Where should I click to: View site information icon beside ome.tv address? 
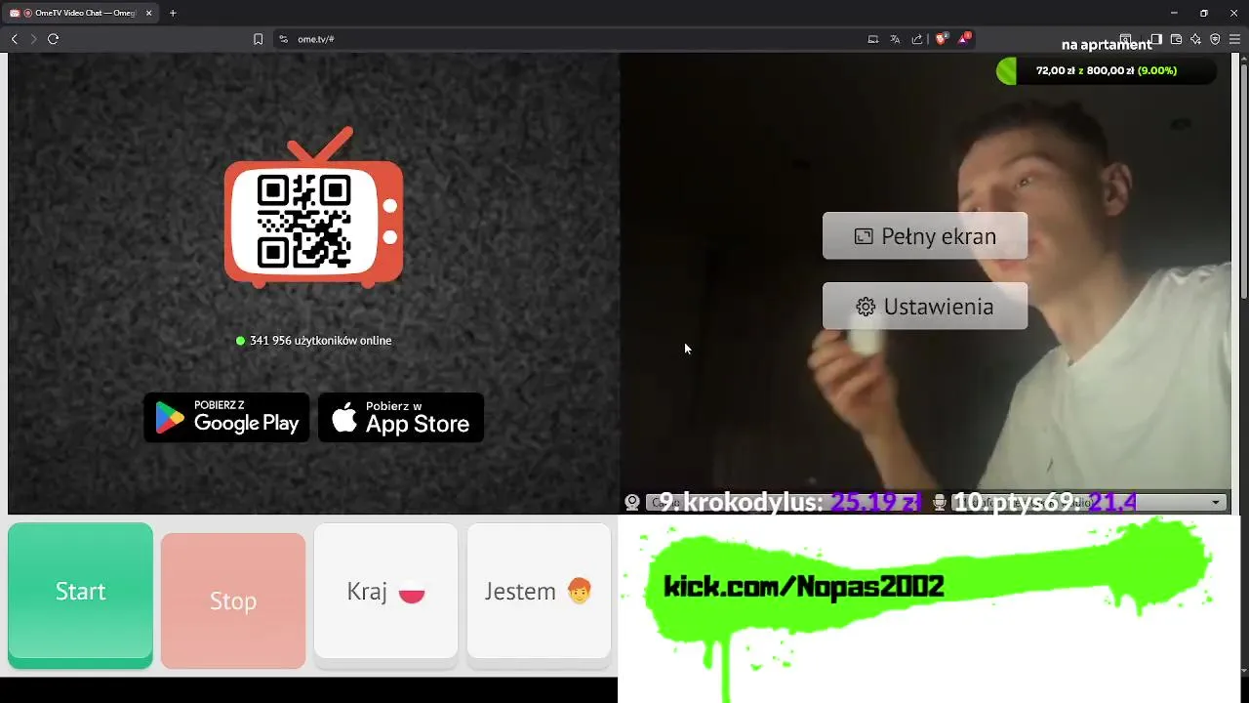coord(283,39)
